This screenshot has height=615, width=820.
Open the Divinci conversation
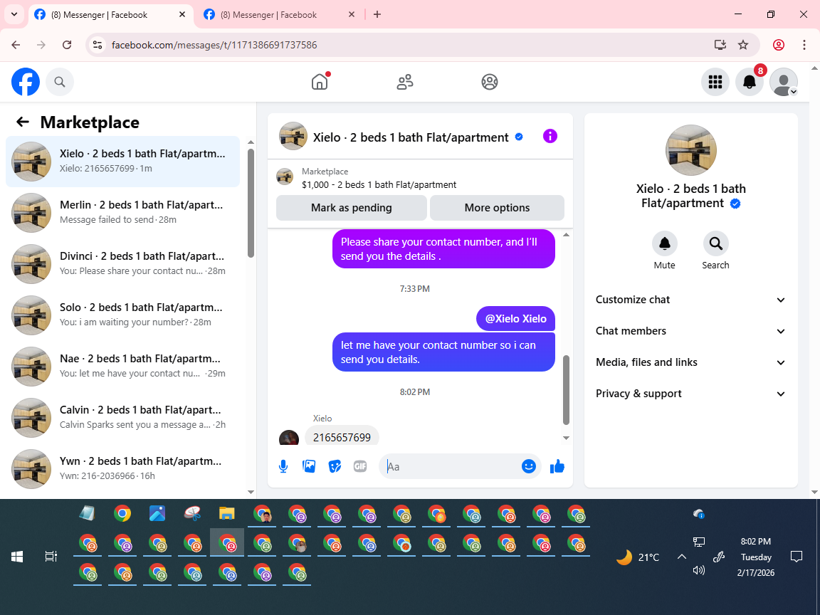[x=123, y=263]
